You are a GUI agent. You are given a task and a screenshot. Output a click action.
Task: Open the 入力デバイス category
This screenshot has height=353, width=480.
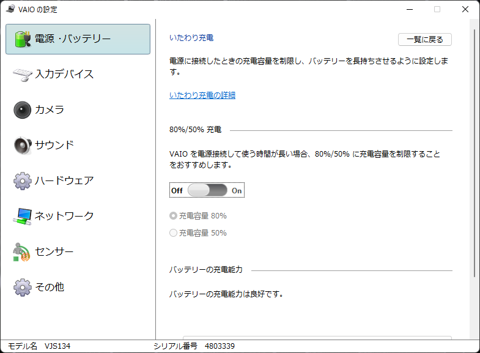[78, 75]
